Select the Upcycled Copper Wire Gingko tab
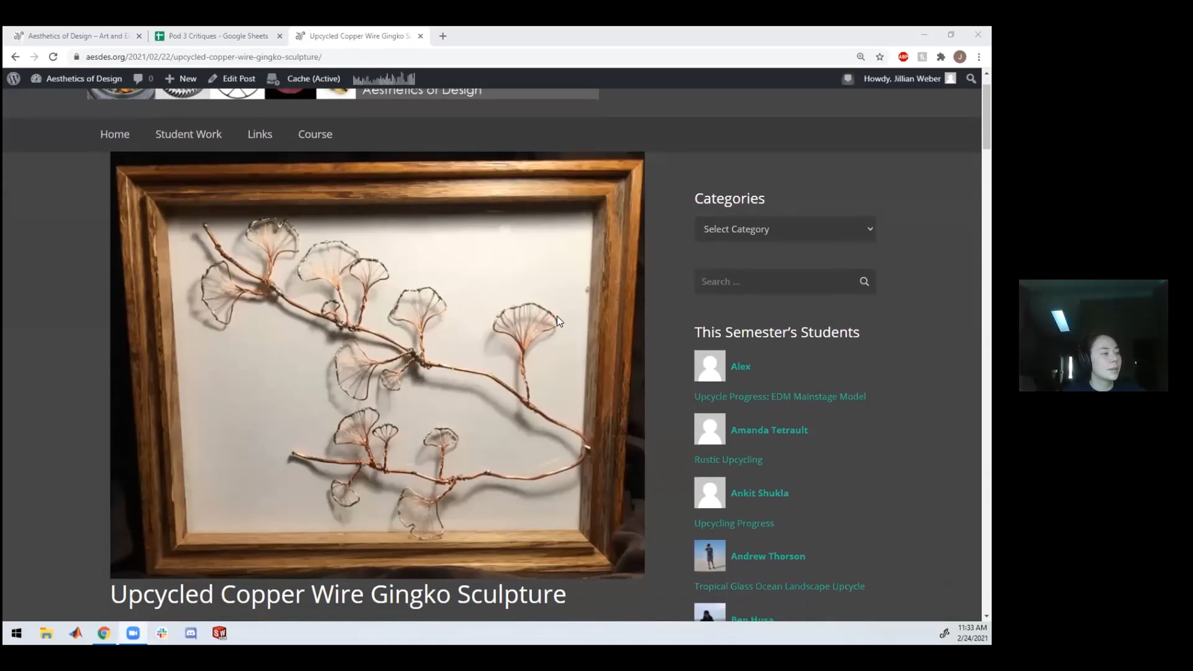 [360, 36]
